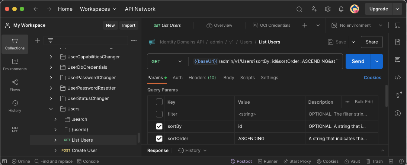The width and height of the screenshot is (407, 165).
Task: Enable the filter query parameter checkbox
Action: (x=159, y=114)
